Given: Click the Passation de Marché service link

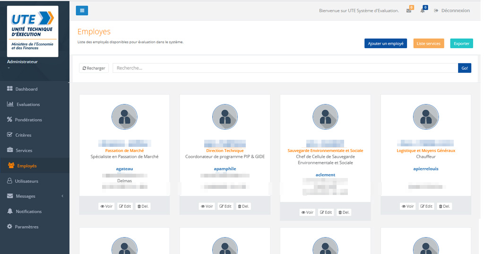Looking at the screenshot, I should pos(124,151).
